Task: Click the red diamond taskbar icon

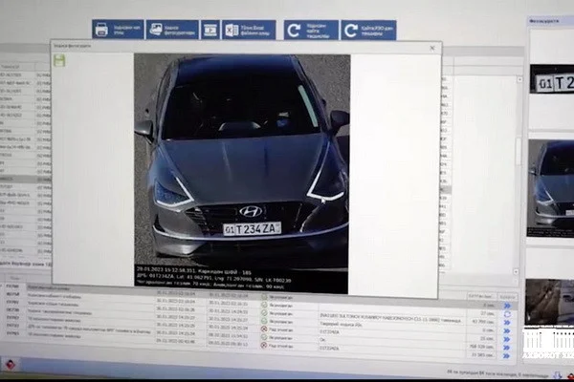Action: (x=11, y=365)
